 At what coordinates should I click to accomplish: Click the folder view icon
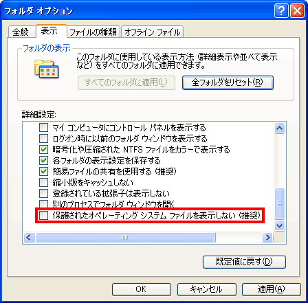coord(47,69)
